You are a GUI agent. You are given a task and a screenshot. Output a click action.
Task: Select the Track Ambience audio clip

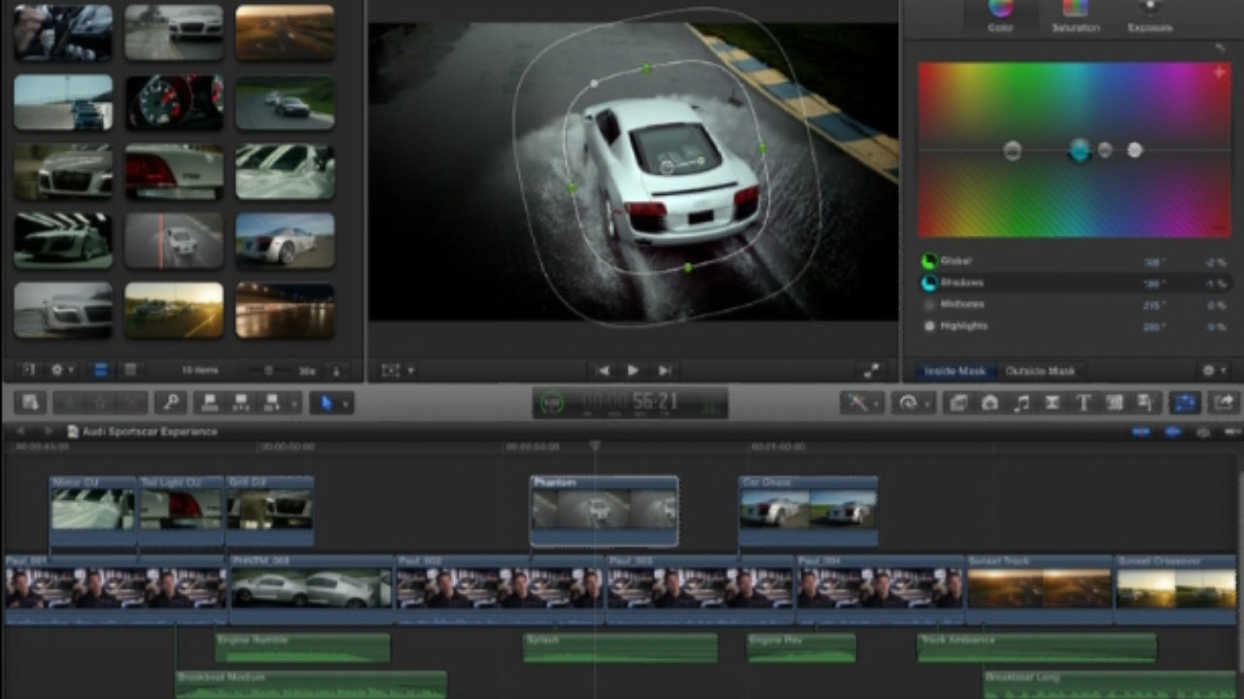[1037, 648]
